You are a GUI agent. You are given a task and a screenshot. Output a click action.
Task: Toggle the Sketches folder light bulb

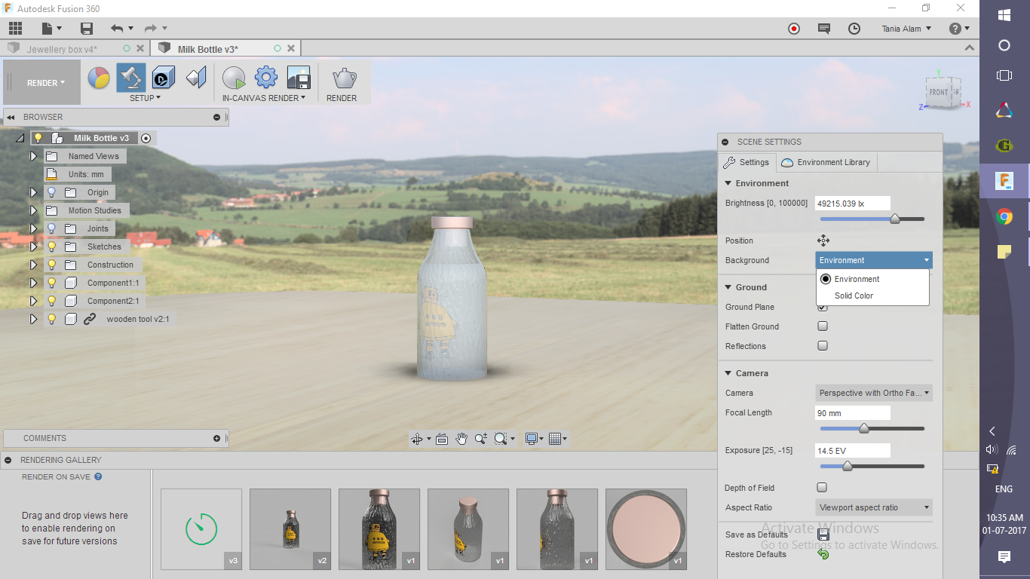(x=51, y=247)
